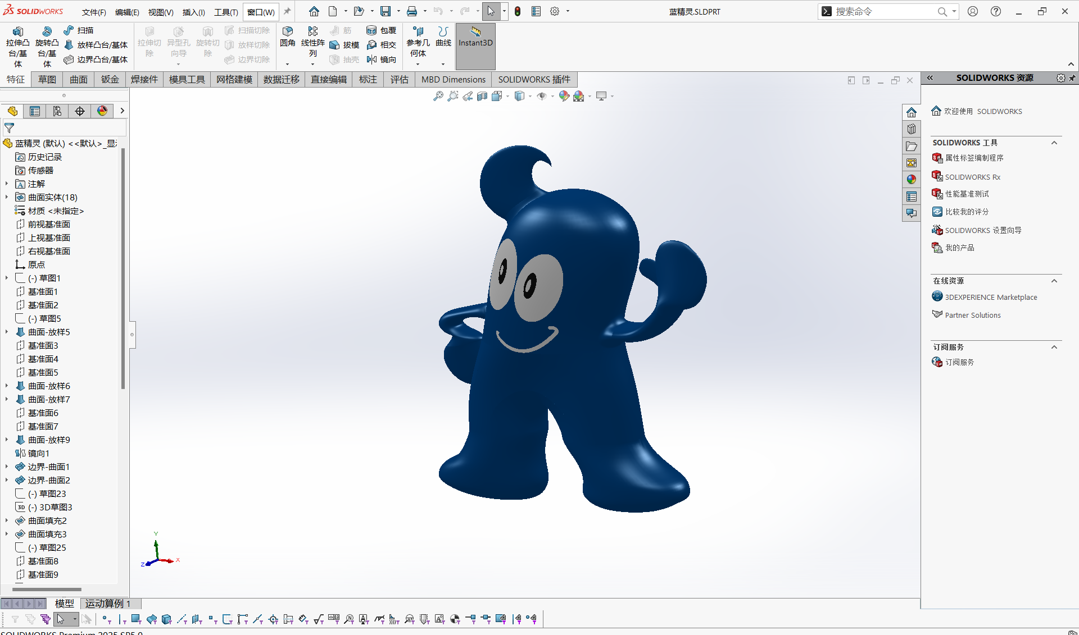The image size is (1079, 635).
Task: Select the Mirror (镜向) feature tool
Action: (x=381, y=60)
